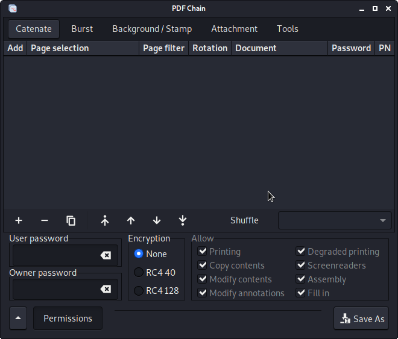The image size is (398, 339).
Task: Move entry to top of list
Action: click(x=105, y=220)
